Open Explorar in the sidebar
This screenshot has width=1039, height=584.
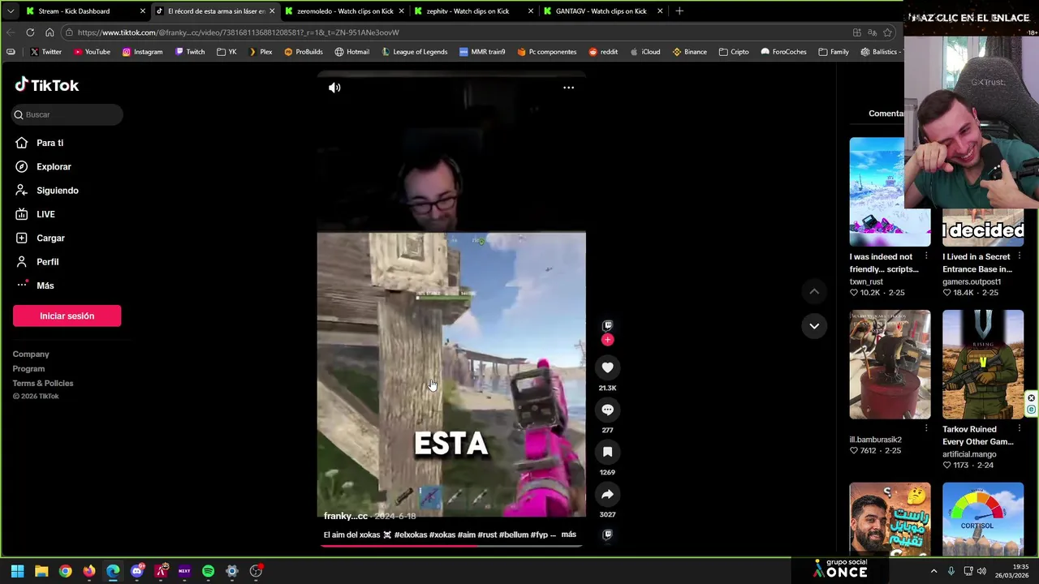54,166
